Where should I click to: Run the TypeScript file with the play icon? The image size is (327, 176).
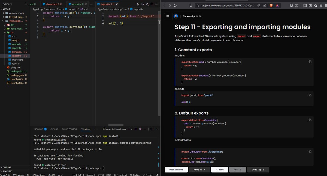pos(138,4)
